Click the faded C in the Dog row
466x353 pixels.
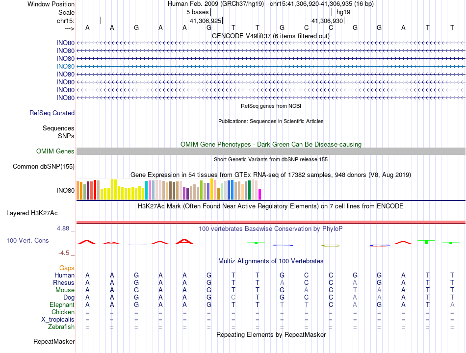(x=233, y=297)
